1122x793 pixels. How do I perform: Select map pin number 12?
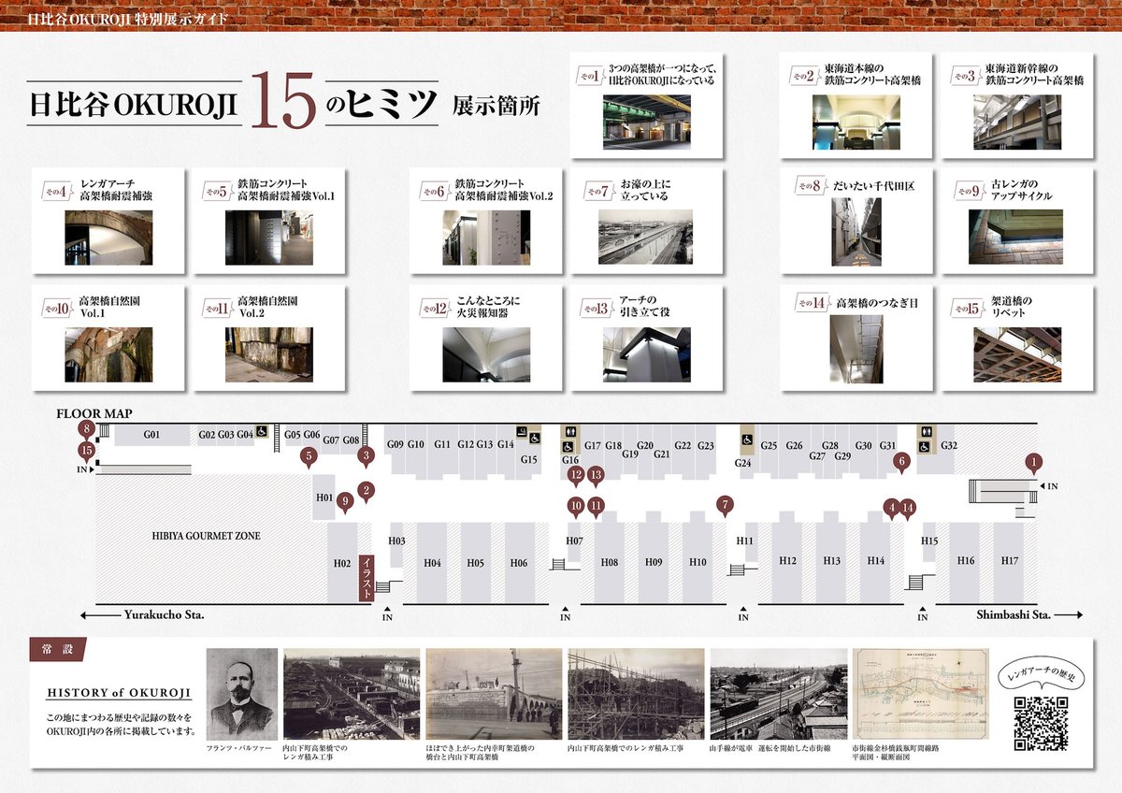(576, 477)
